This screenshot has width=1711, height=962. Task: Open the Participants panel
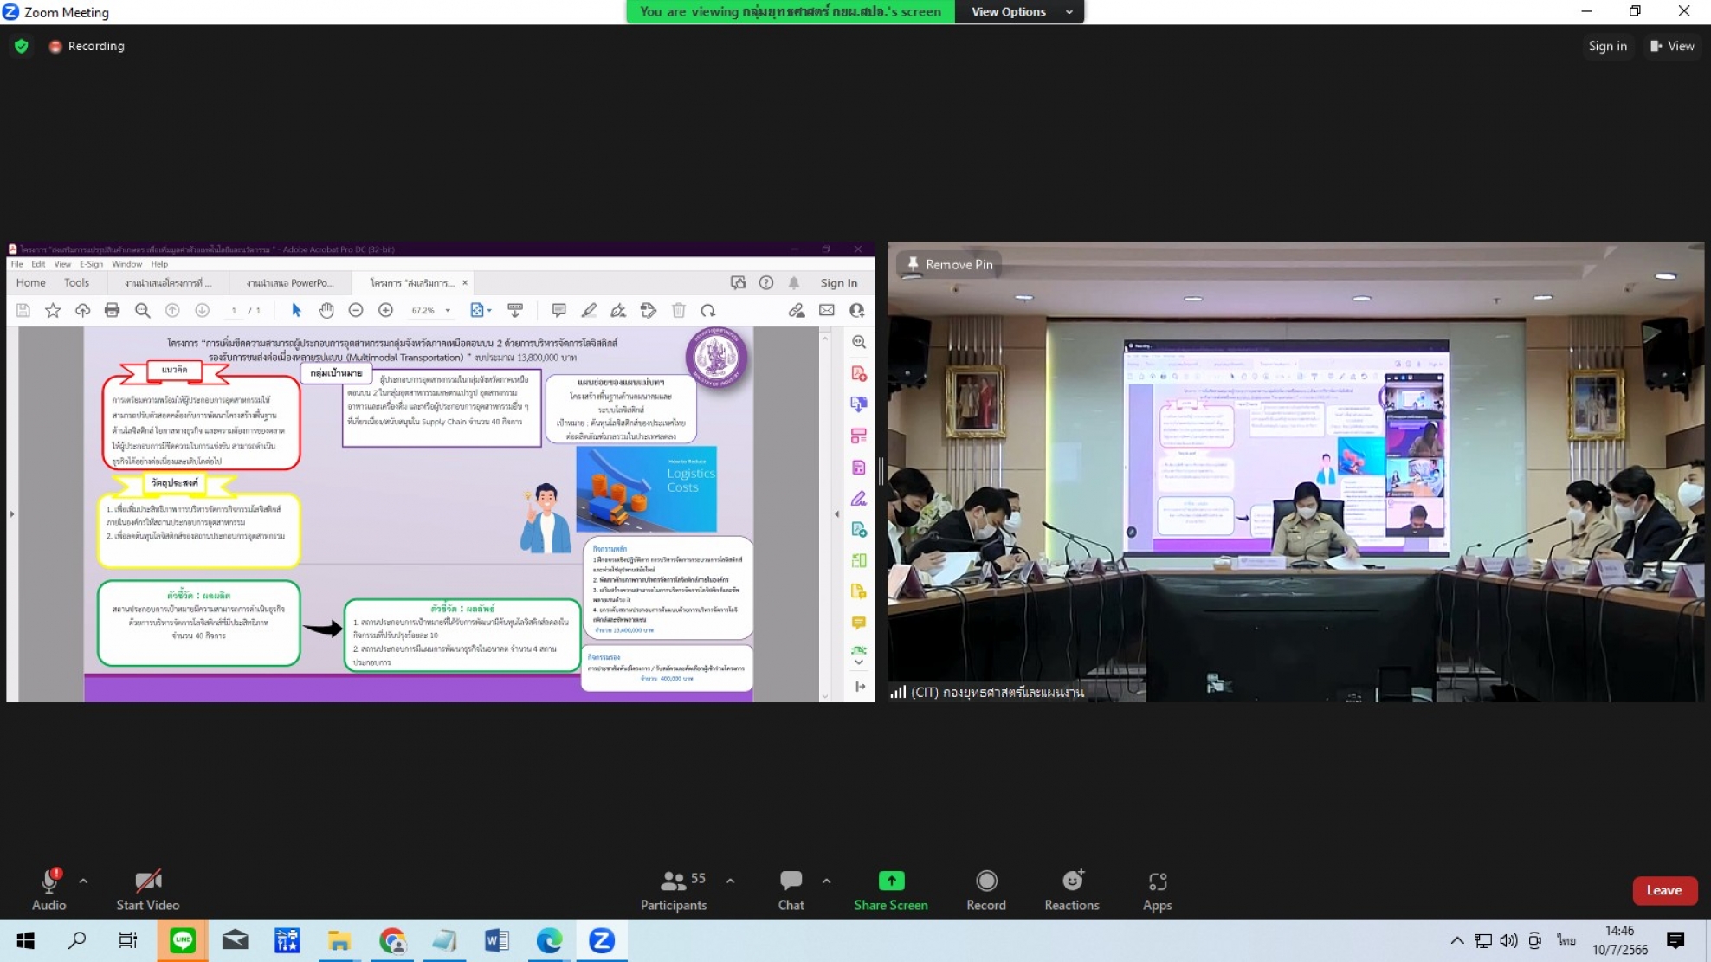[674, 889]
